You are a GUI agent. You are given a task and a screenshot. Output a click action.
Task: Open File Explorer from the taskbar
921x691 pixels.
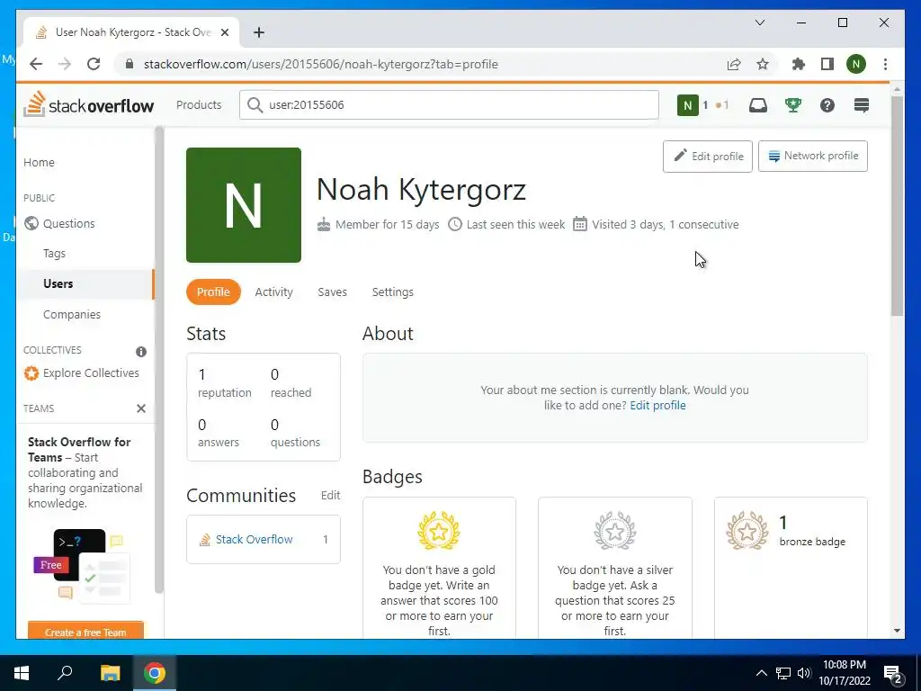[110, 673]
